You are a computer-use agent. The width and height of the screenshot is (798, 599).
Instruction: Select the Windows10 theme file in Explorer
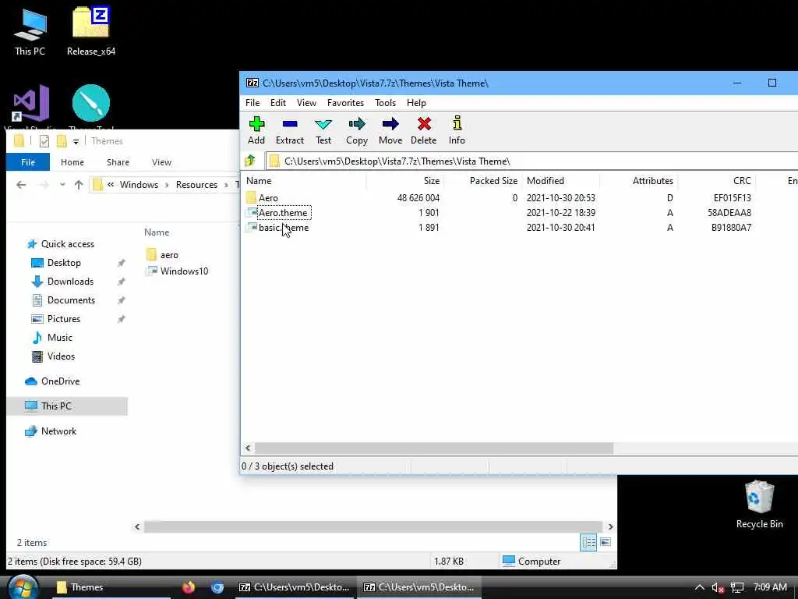point(177,271)
